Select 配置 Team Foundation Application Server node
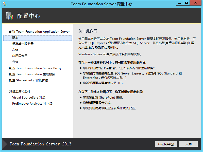The height and width of the screenshot is (152, 203). pos(39,32)
